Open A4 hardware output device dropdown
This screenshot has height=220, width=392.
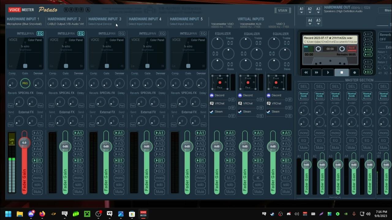pos(310,22)
